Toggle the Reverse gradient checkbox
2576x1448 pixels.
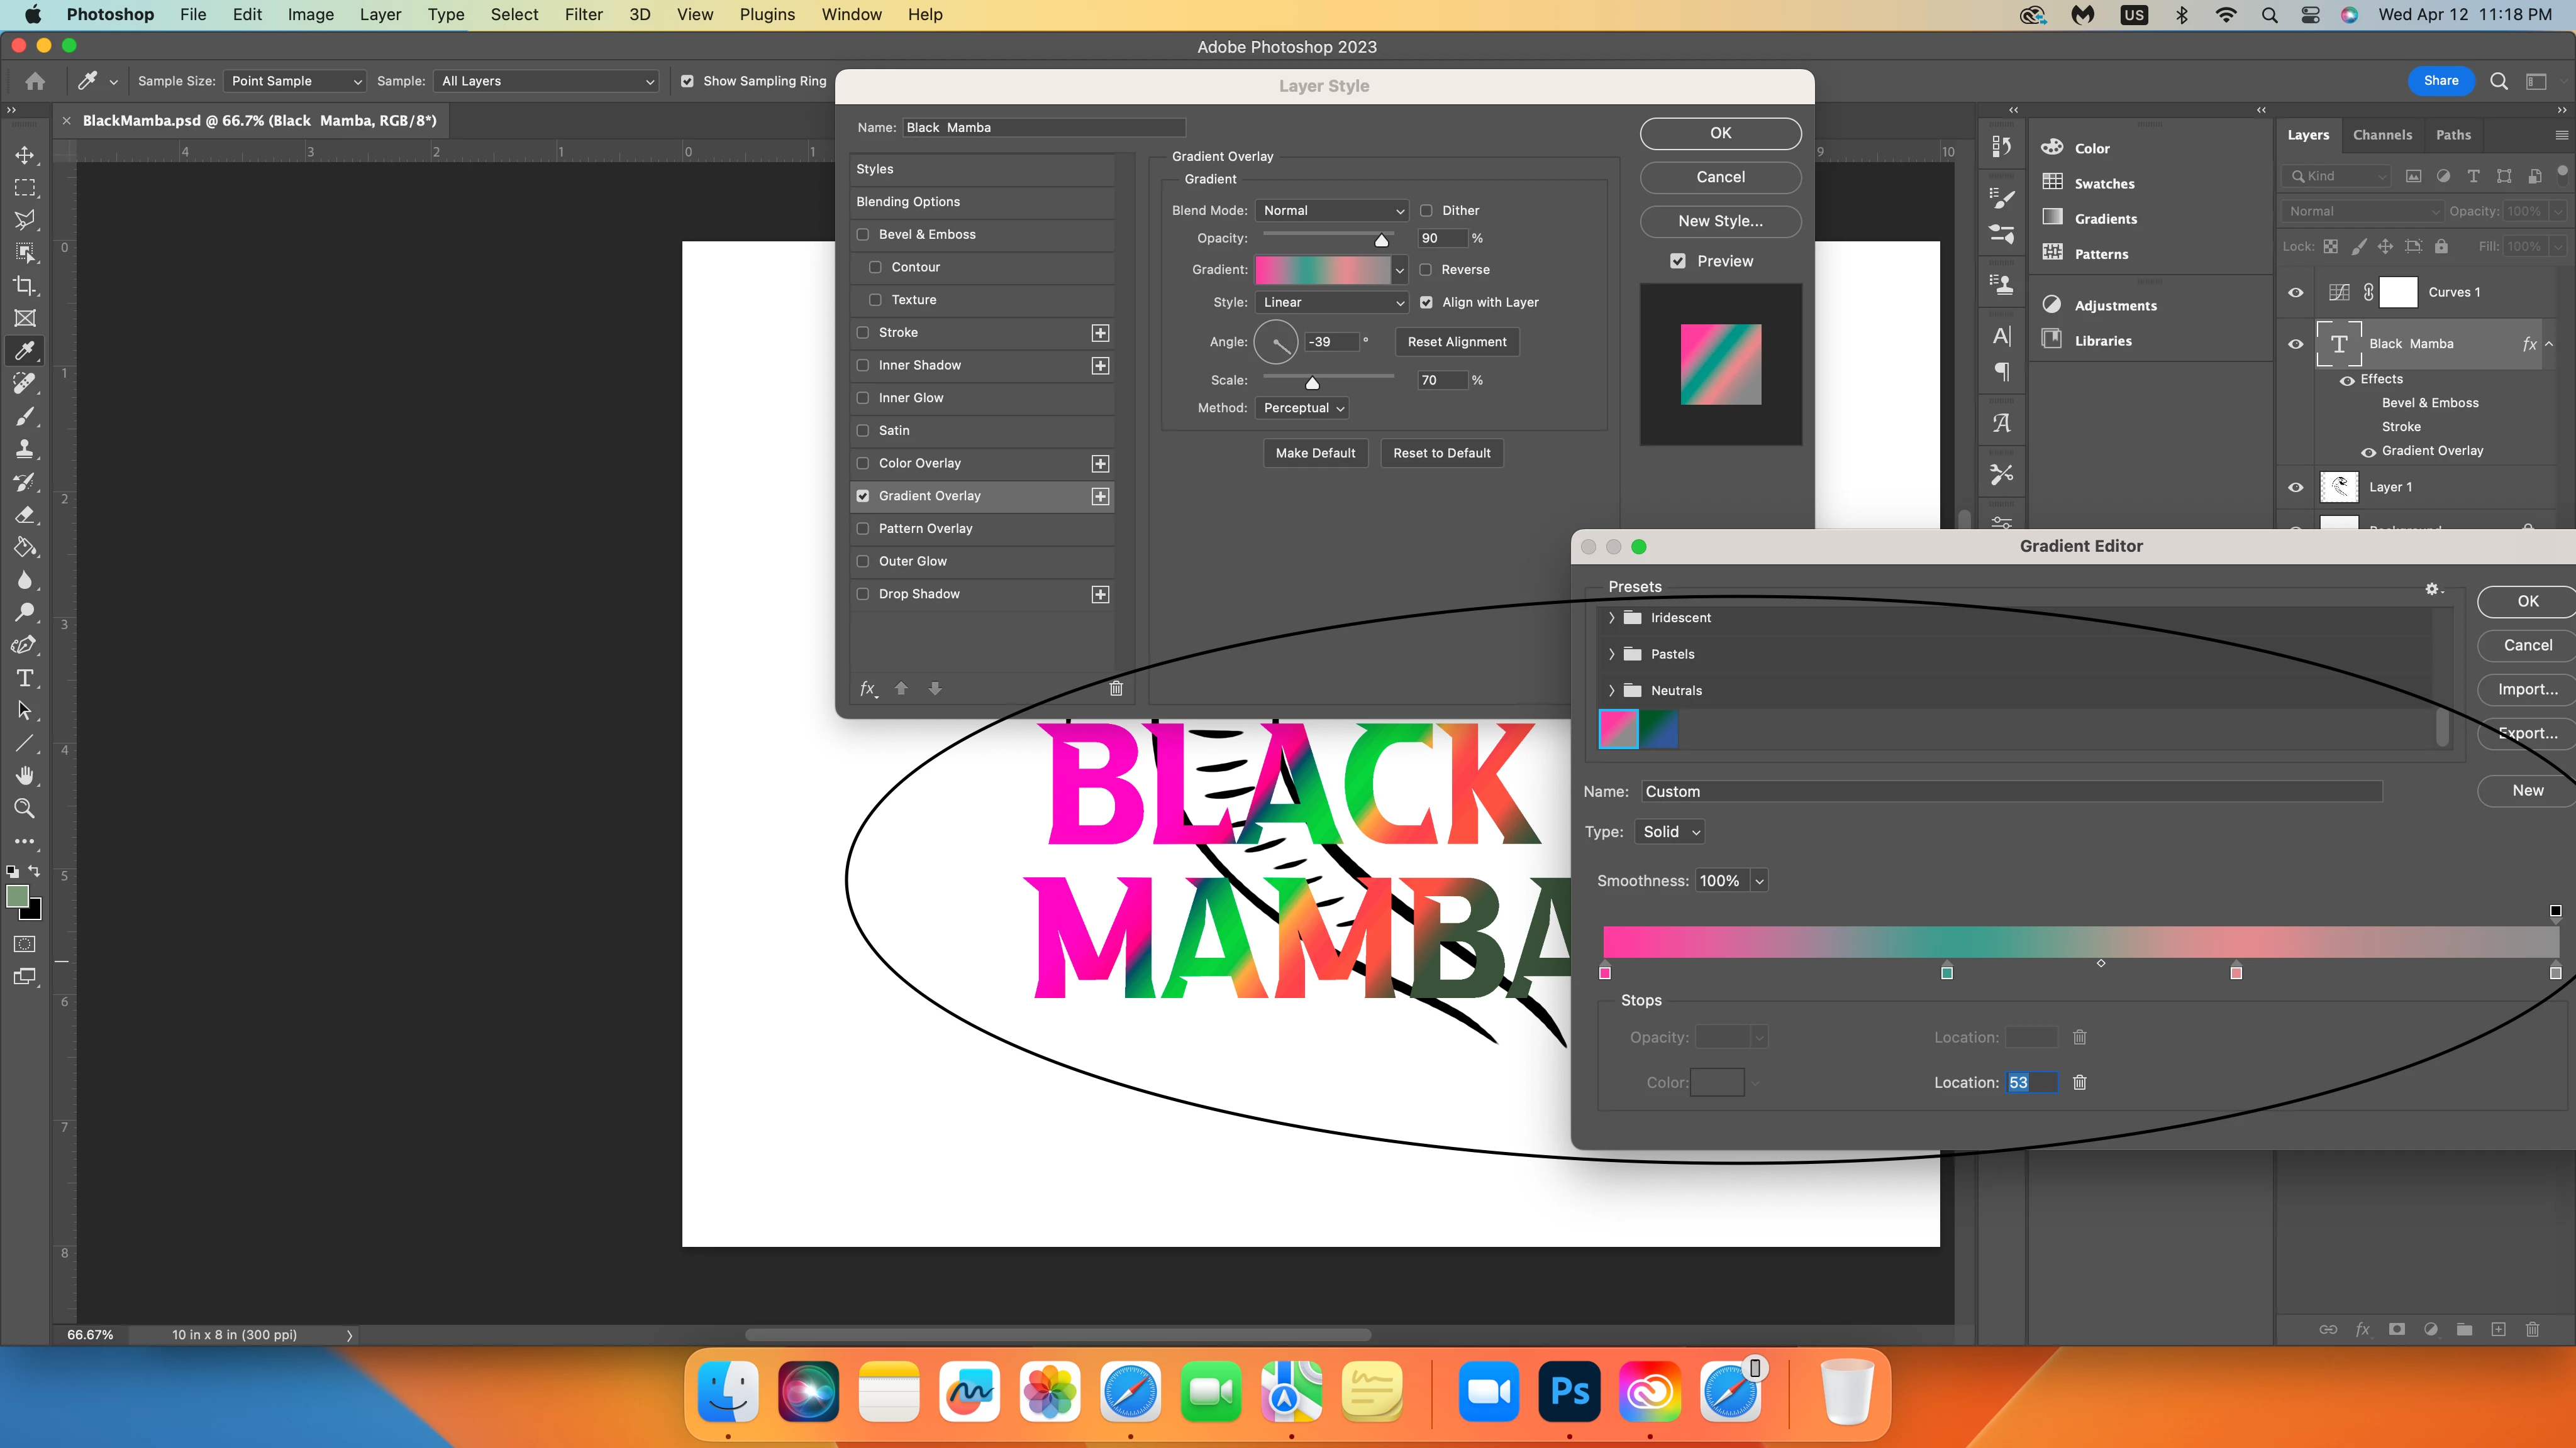coord(1427,270)
